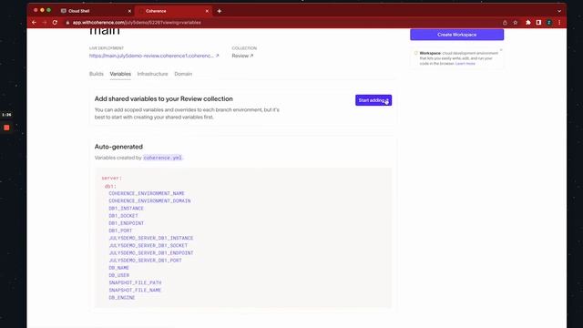Open the Chrome profile avatar

[548, 23]
